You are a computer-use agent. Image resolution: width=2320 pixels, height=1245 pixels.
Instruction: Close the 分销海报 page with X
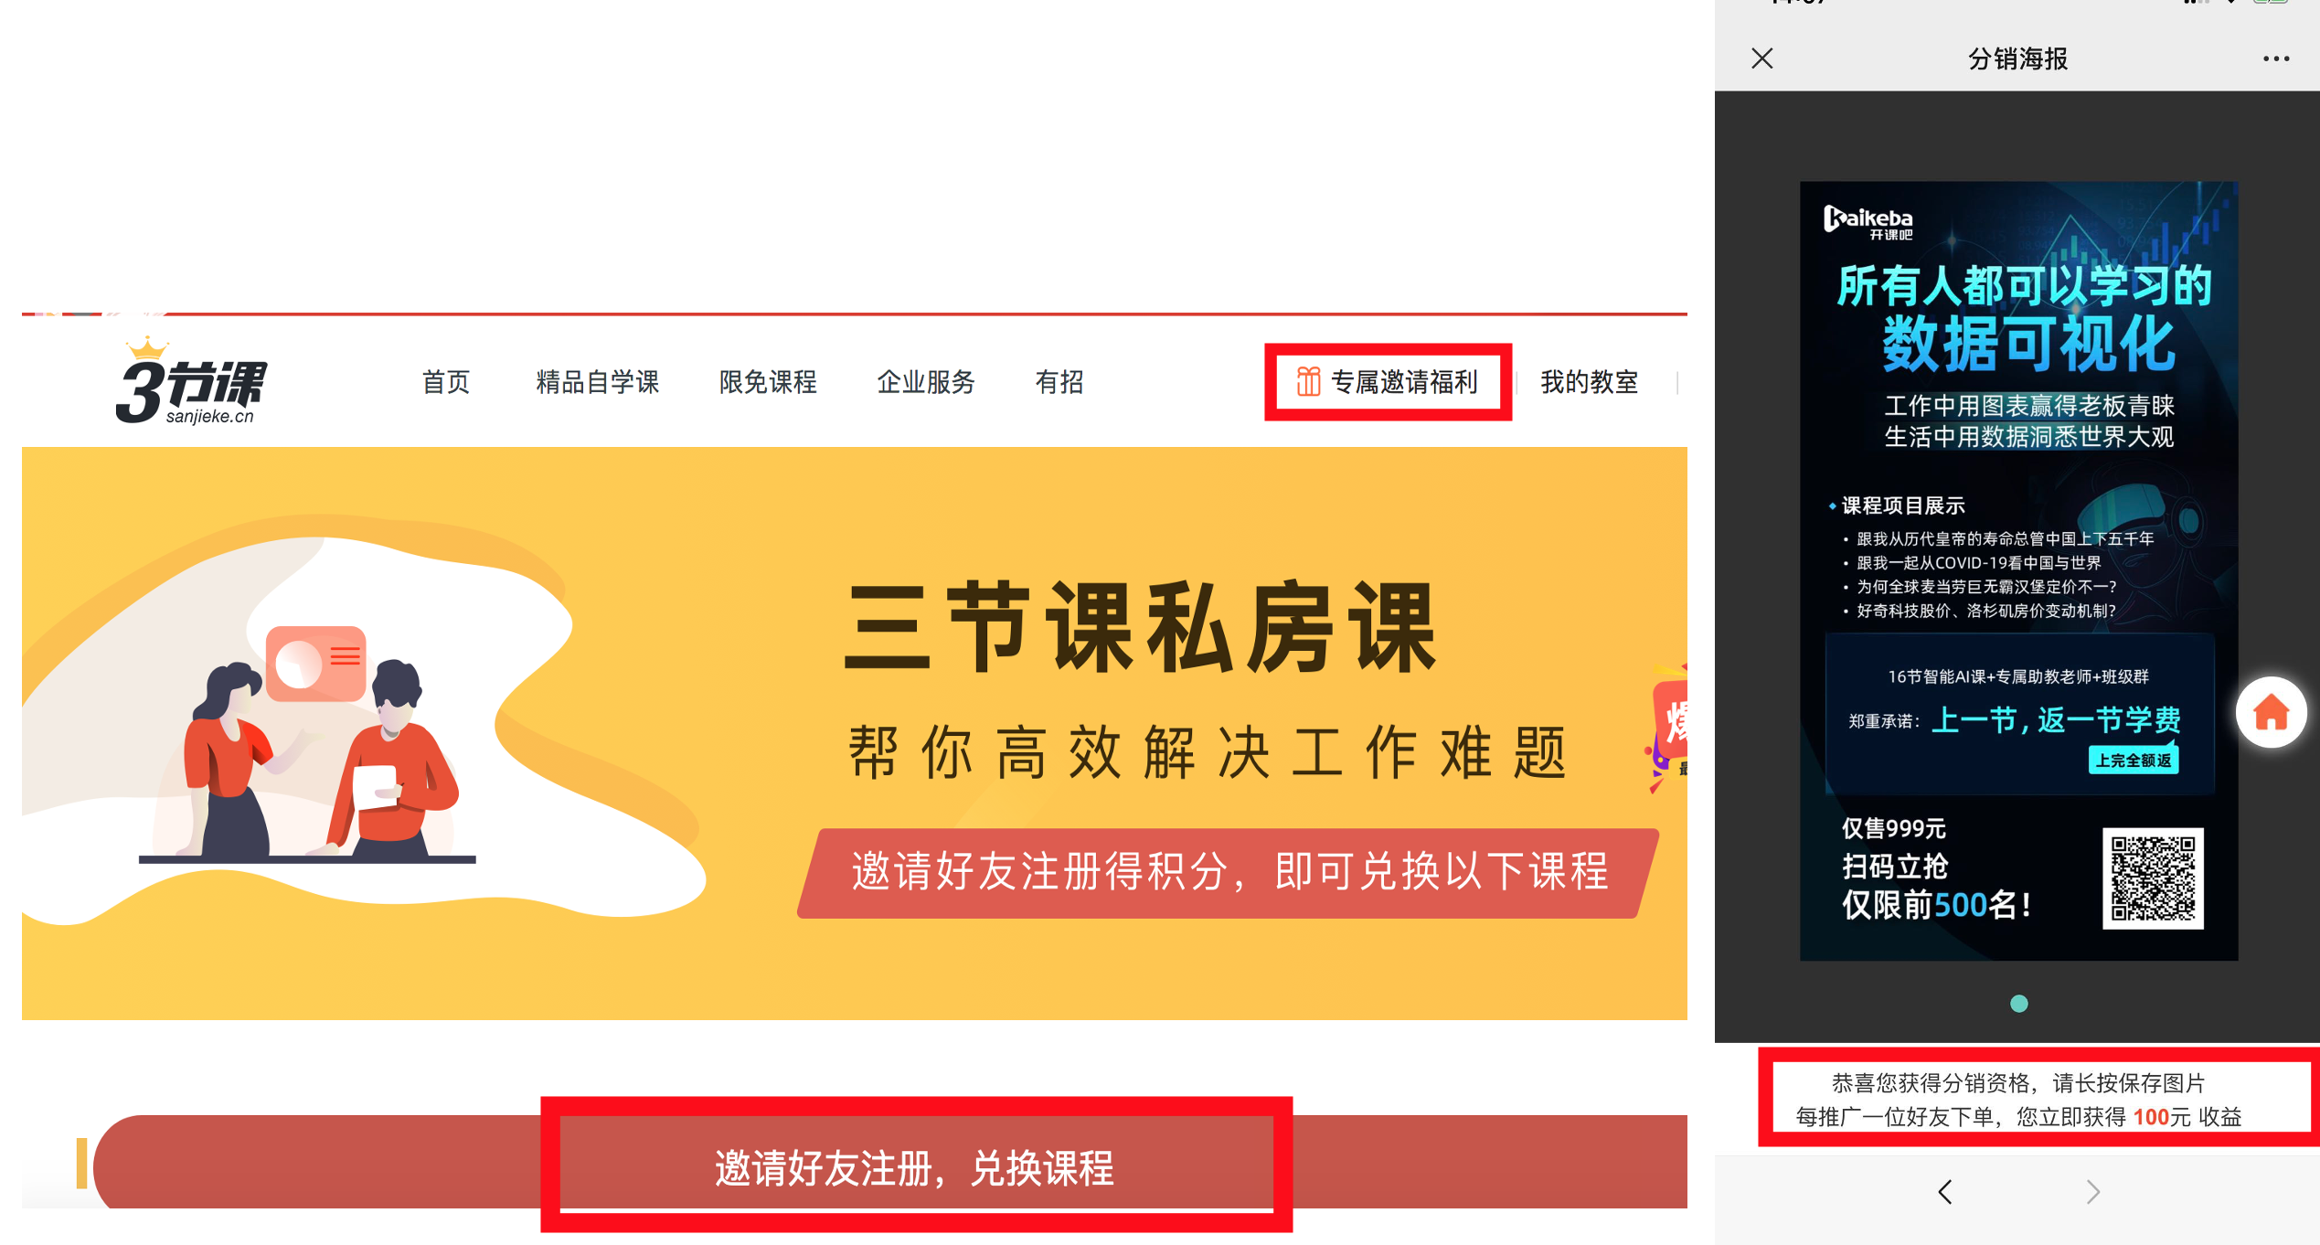pyautogui.click(x=1761, y=59)
